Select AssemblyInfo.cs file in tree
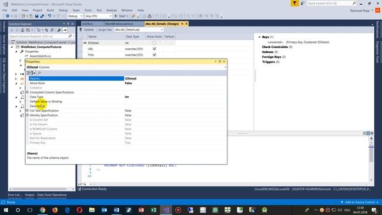The height and width of the screenshot is (215, 382). (x=40, y=56)
